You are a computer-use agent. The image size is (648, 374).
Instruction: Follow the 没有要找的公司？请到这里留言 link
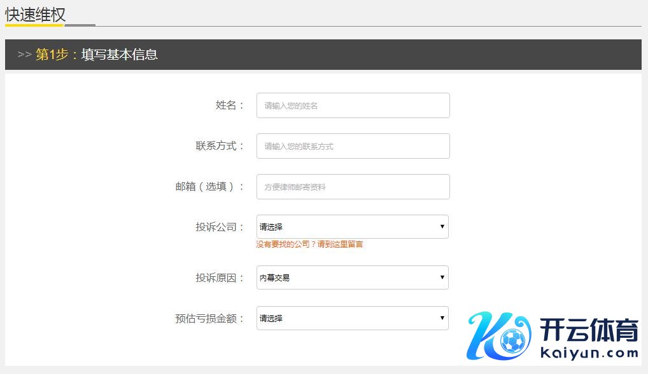[x=309, y=244]
